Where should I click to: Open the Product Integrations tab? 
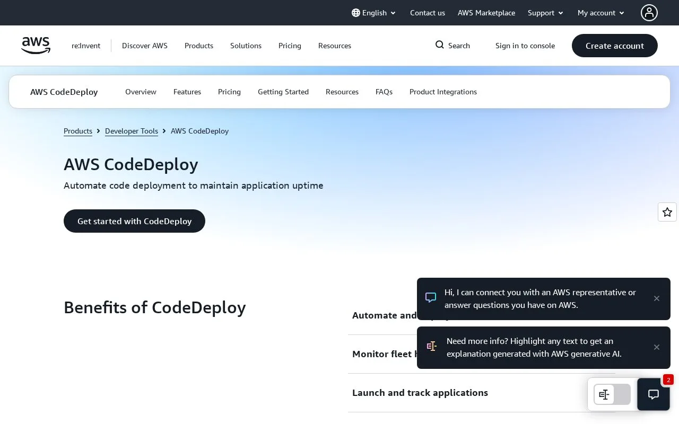click(x=443, y=92)
